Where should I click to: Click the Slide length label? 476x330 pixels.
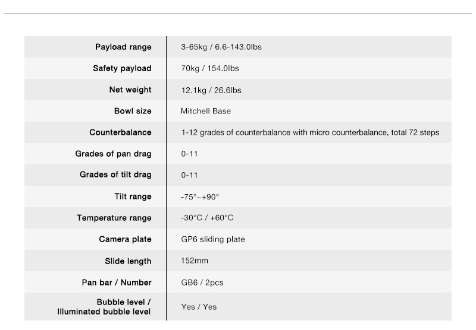tap(128, 261)
